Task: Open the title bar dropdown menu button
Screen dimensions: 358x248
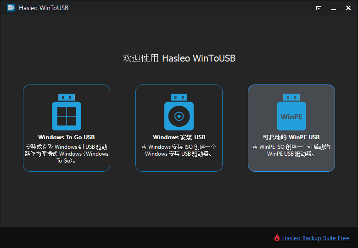Action: pyautogui.click(x=319, y=8)
